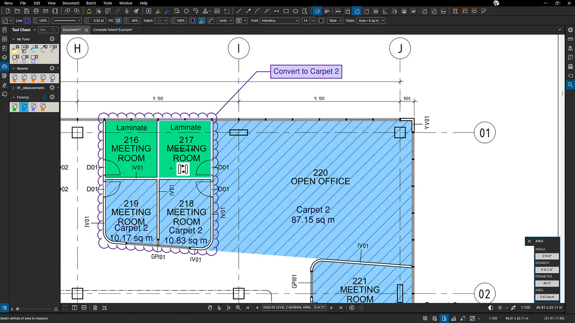Close the Area measurement panel
The width and height of the screenshot is (575, 323).
point(529,241)
